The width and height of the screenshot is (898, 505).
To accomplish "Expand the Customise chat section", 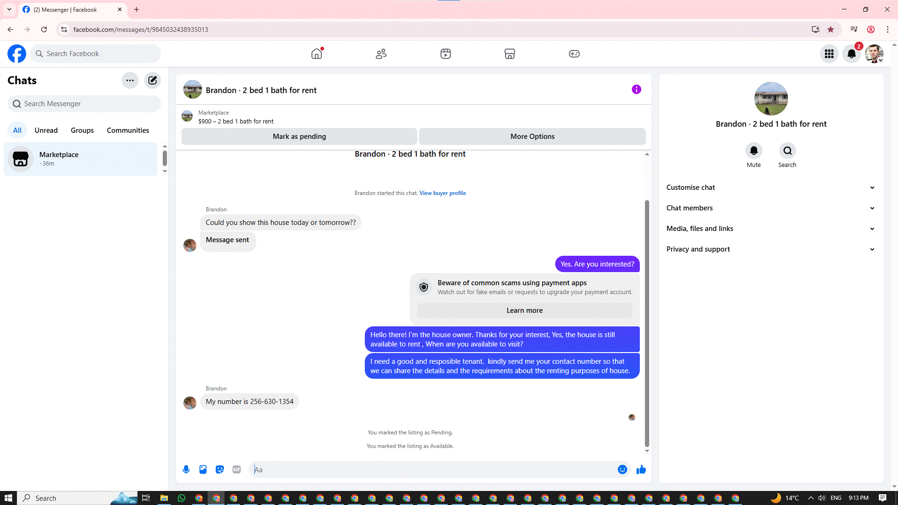I will click(771, 188).
